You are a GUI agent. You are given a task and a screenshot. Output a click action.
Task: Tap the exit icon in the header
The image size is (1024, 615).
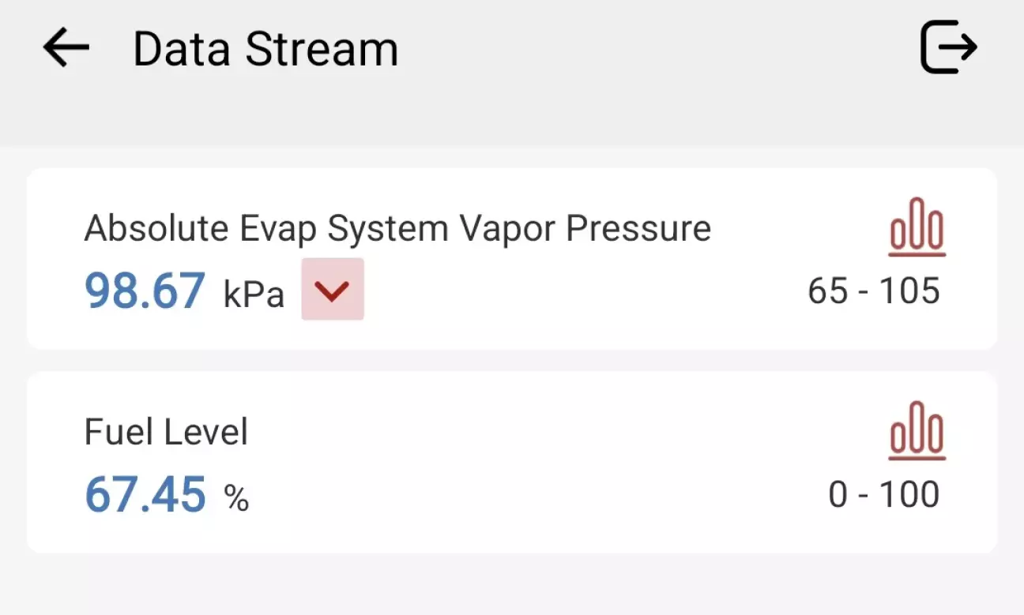click(x=949, y=48)
